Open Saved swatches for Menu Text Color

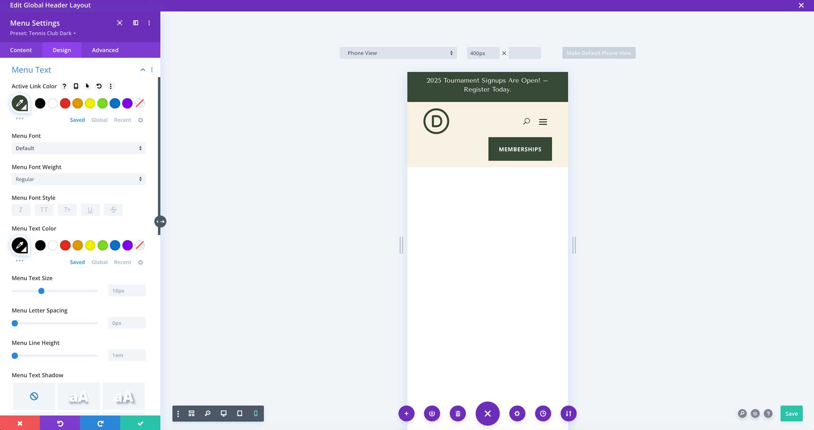(77, 262)
